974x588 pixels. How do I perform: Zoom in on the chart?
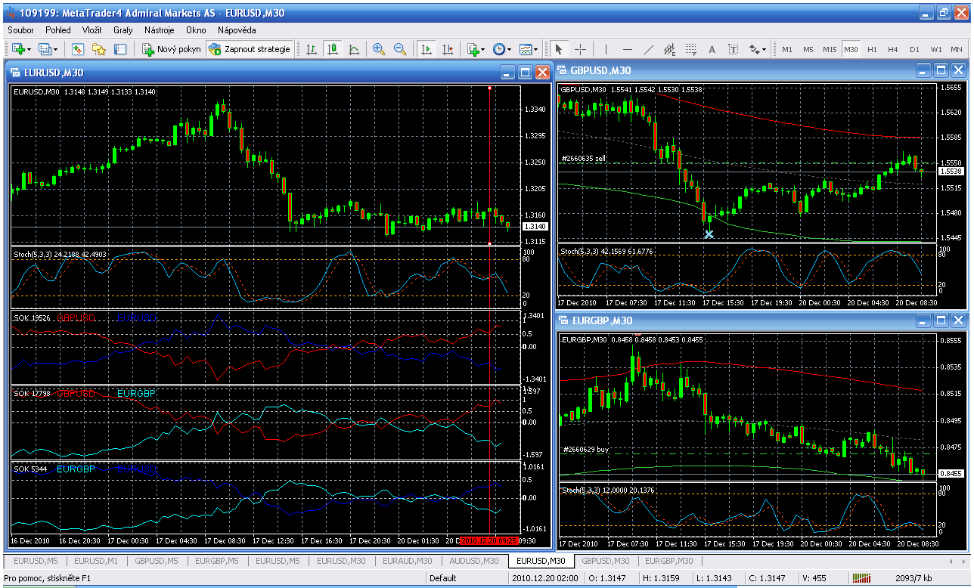(x=379, y=49)
